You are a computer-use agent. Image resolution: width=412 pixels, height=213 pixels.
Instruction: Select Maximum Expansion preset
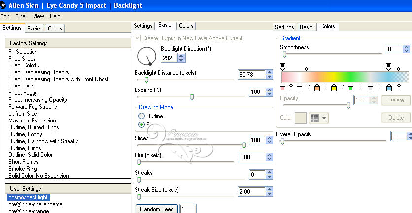point(32,121)
